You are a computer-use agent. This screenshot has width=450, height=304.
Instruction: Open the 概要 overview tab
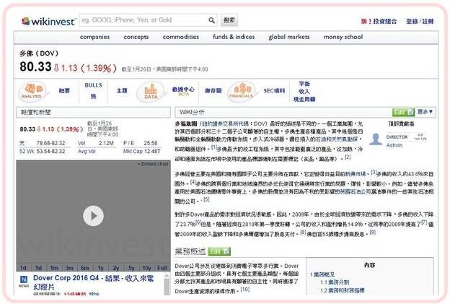(x=64, y=91)
